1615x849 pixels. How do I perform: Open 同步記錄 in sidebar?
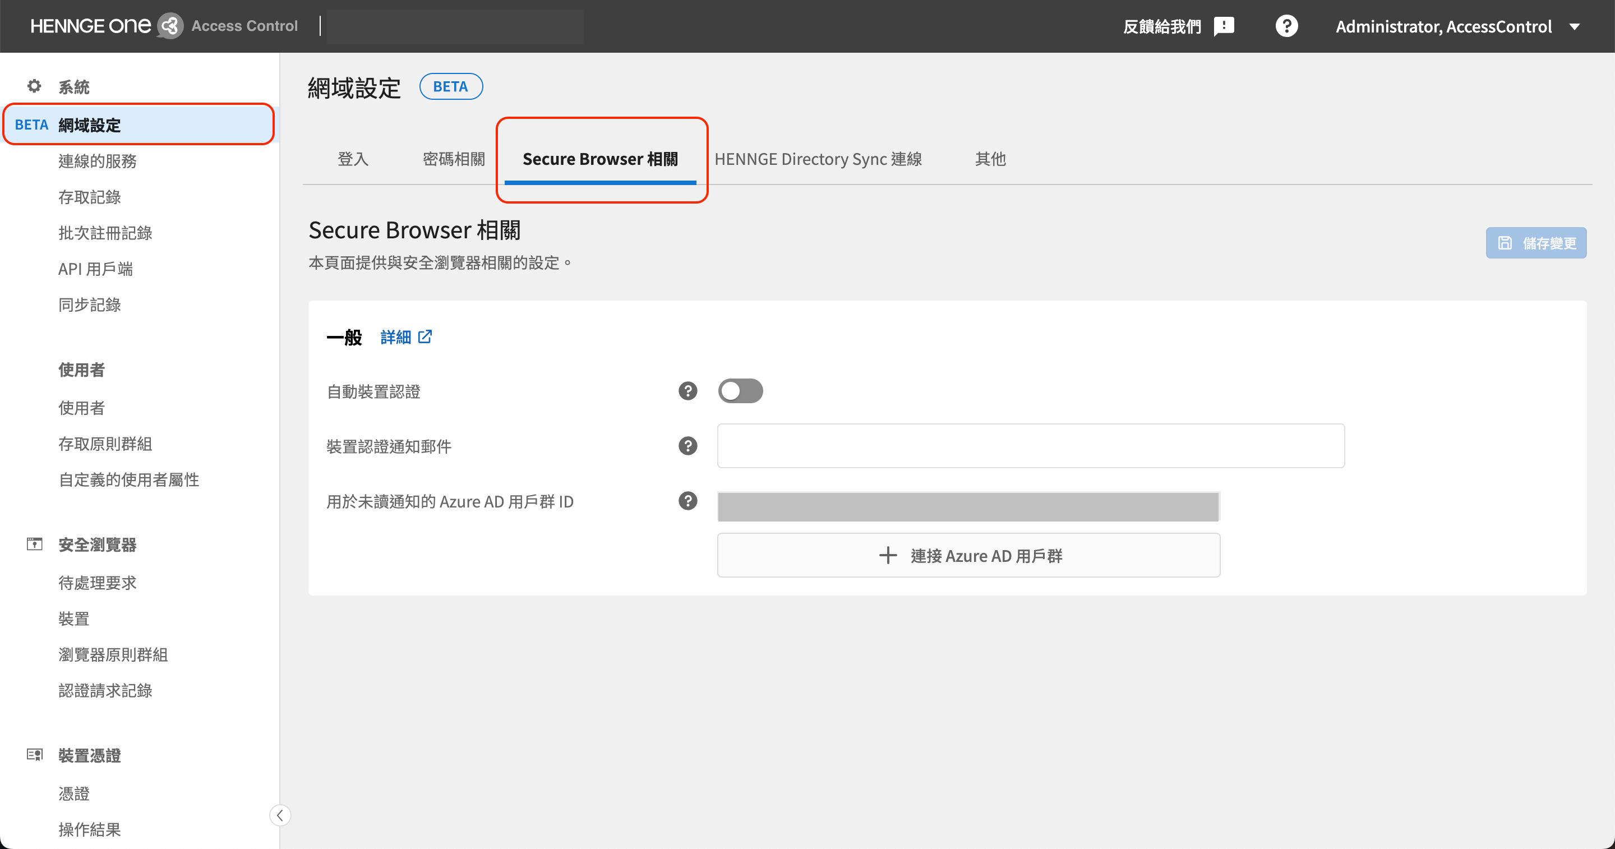tap(90, 304)
